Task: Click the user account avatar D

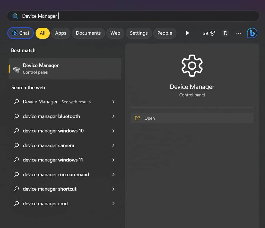Action: pos(225,33)
